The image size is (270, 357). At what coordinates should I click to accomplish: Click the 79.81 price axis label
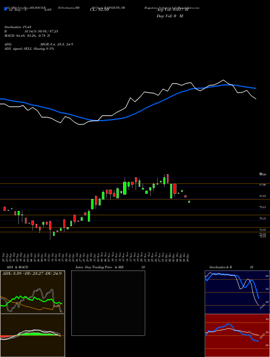262,207
